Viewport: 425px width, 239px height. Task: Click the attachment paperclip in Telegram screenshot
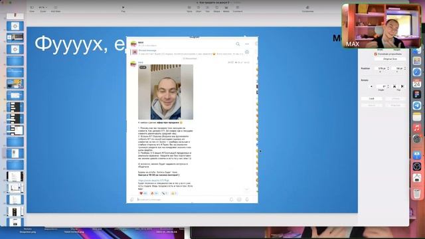(x=132, y=199)
